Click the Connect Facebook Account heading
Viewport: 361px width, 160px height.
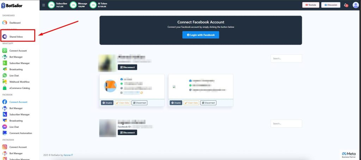[x=201, y=22]
